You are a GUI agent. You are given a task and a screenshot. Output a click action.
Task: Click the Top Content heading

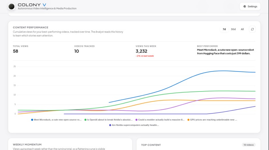[151, 145]
